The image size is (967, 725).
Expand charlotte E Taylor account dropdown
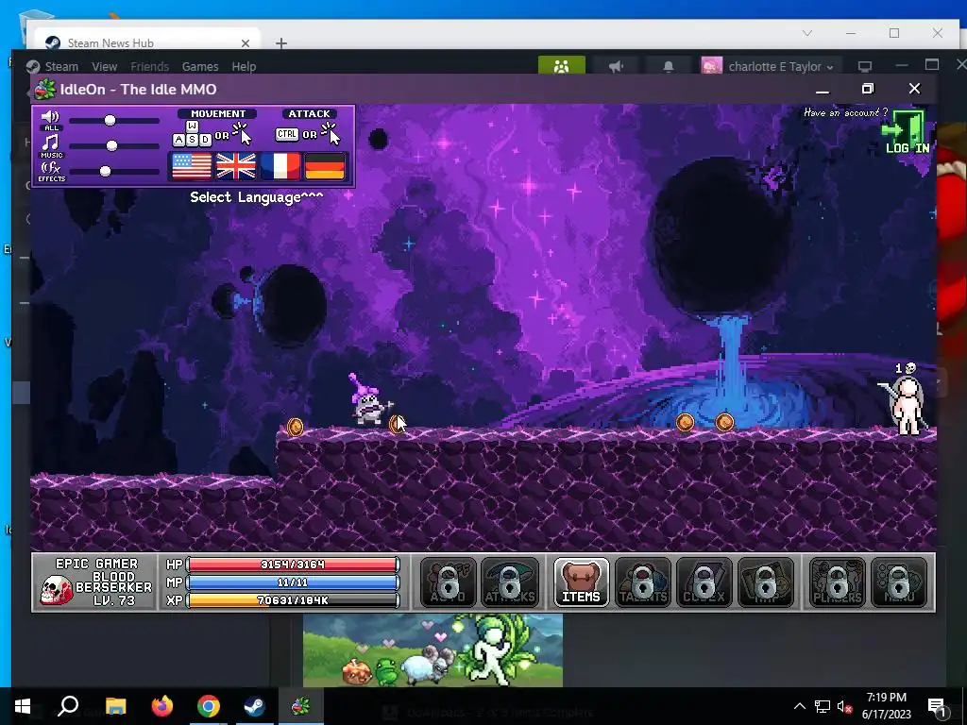coord(780,67)
